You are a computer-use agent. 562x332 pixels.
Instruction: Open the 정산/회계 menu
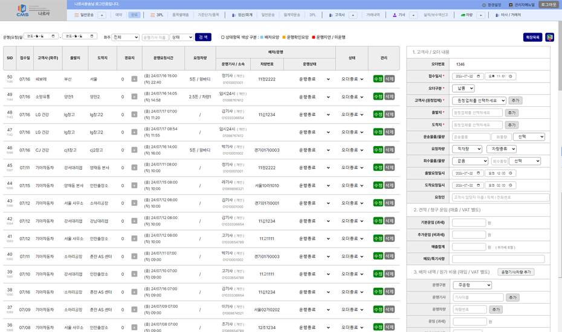coord(242,15)
